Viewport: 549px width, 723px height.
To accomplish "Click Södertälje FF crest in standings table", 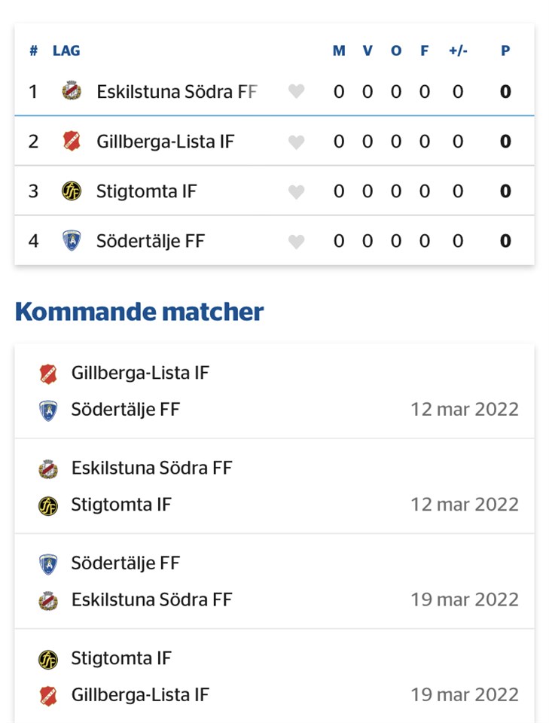I will point(71,241).
